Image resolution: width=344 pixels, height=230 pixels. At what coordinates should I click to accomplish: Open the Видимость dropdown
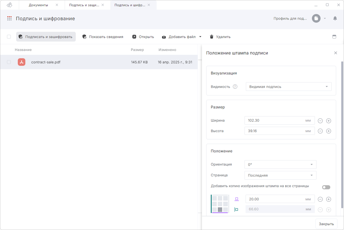click(289, 87)
